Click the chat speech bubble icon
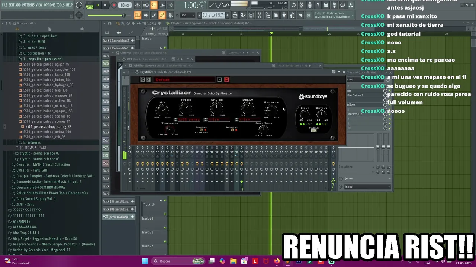Screen dimensions: 476x267 pyautogui.click(x=342, y=5)
